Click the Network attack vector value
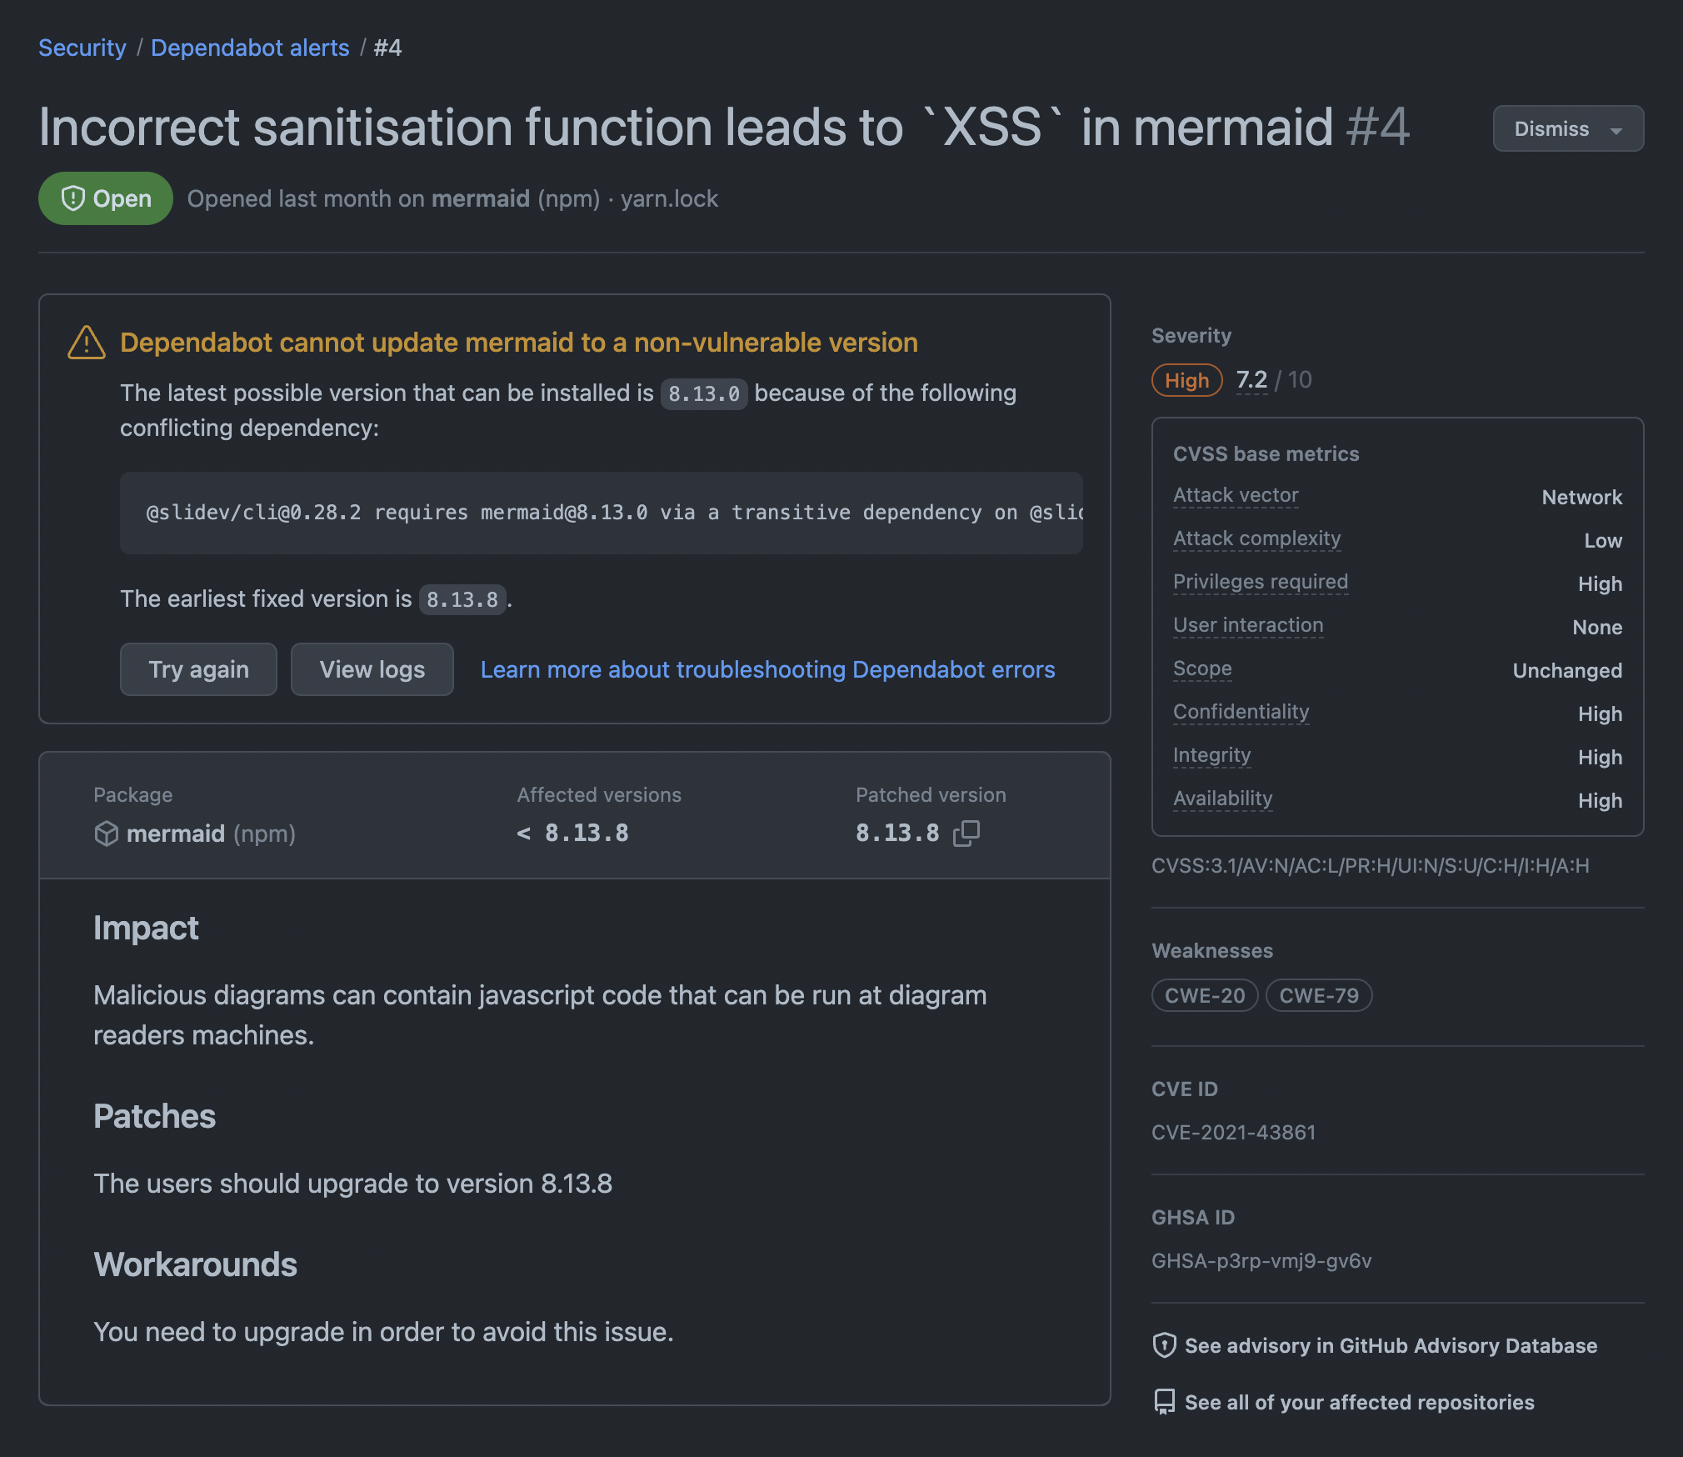This screenshot has width=1683, height=1457. (x=1582, y=497)
